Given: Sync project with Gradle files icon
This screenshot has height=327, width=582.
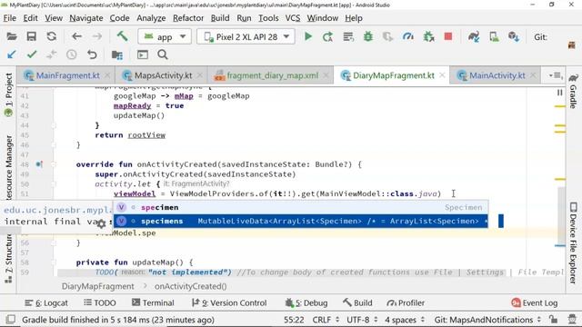Looking at the screenshot, I should (474, 36).
